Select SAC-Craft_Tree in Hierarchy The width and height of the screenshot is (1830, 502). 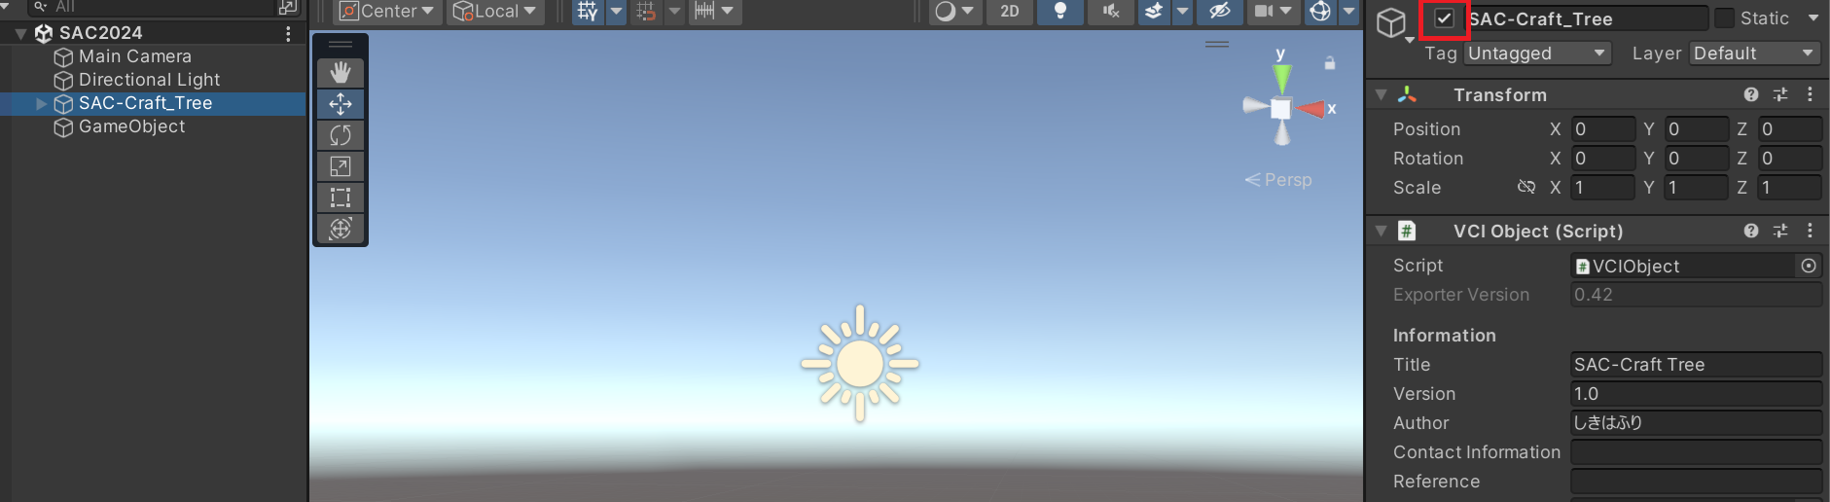click(145, 103)
